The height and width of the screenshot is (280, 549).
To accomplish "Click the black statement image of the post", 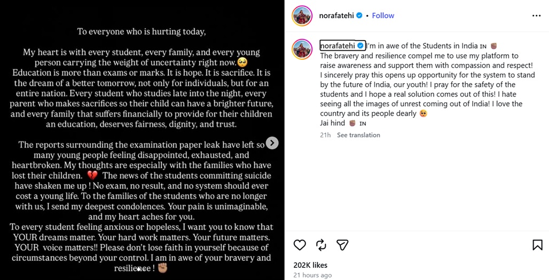I will pyautogui.click(x=142, y=140).
